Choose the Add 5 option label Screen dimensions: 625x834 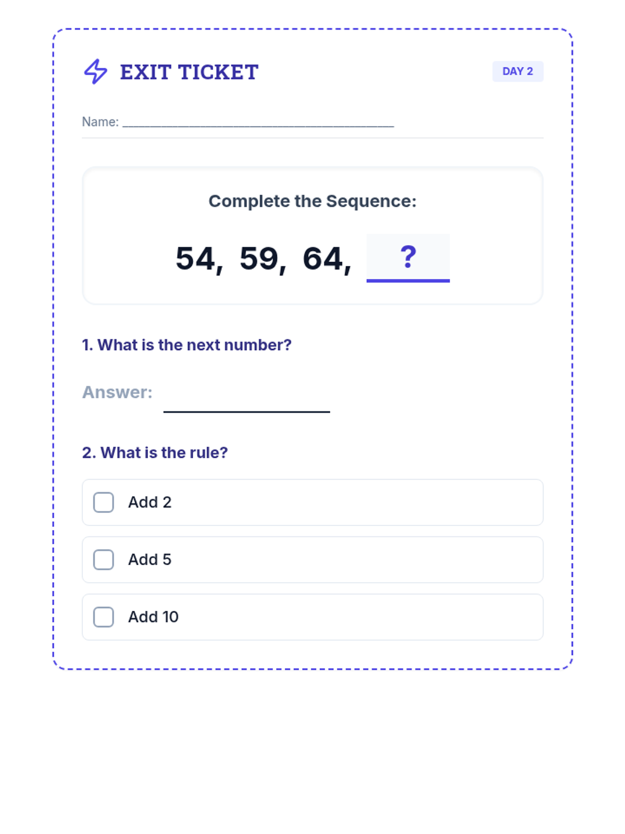click(x=150, y=560)
